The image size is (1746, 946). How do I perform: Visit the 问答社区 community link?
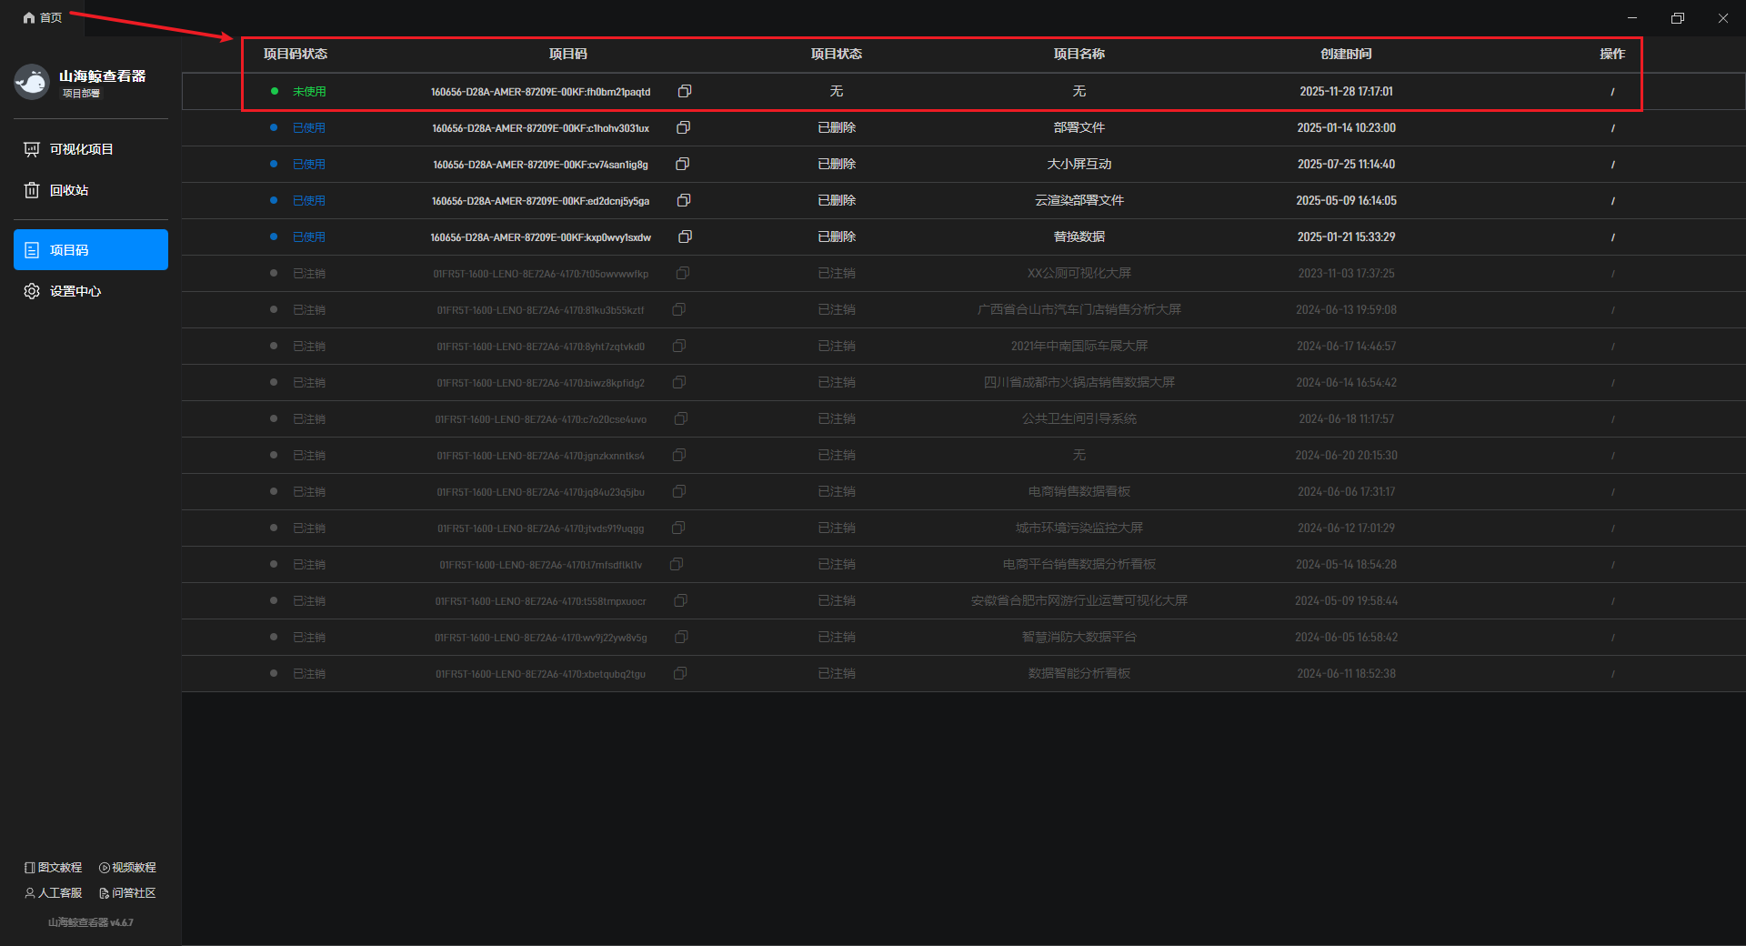(x=127, y=893)
